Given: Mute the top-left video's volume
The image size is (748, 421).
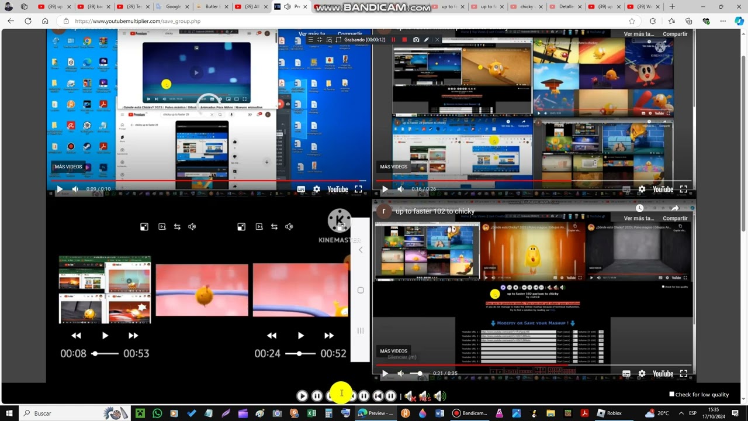Looking at the screenshot, I should (x=75, y=189).
